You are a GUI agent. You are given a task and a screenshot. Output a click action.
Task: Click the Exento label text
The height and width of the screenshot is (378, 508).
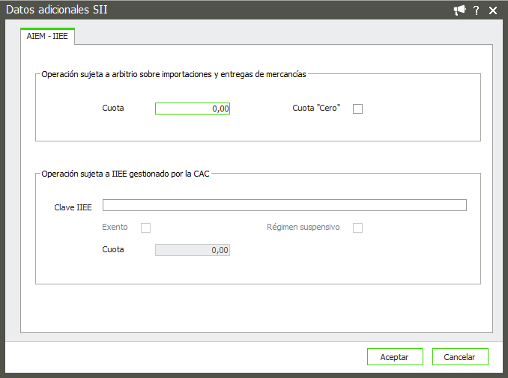click(115, 227)
